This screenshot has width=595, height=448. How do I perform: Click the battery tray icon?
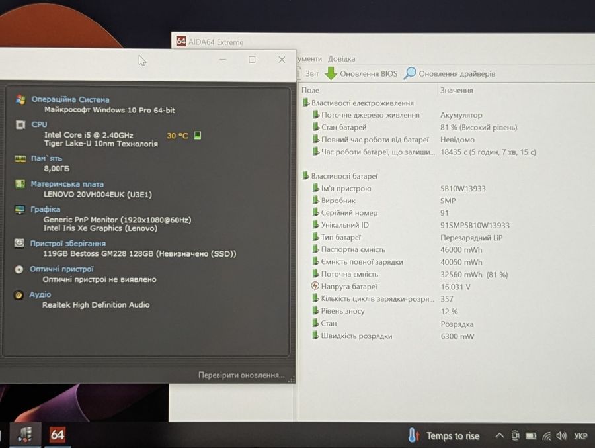tap(530, 436)
